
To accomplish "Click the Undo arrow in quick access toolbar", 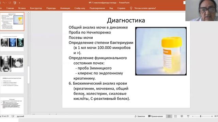I will [x=4, y=3].
